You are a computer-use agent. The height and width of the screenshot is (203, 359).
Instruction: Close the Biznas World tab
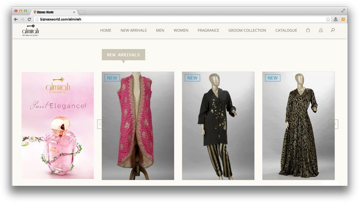tap(74, 12)
